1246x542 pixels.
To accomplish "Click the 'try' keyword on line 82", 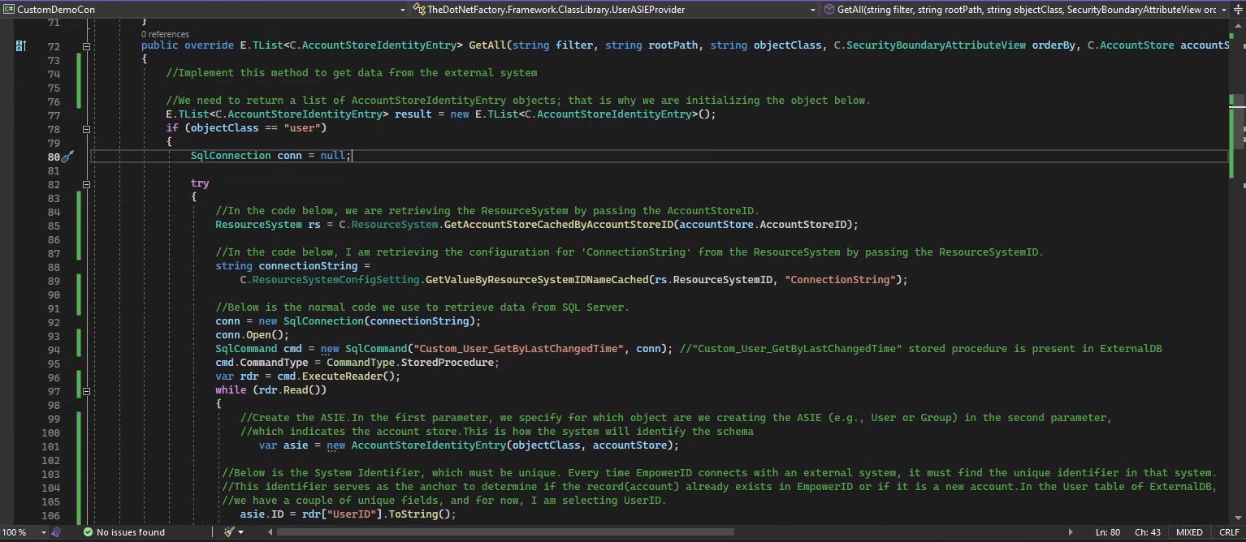I will [200, 183].
